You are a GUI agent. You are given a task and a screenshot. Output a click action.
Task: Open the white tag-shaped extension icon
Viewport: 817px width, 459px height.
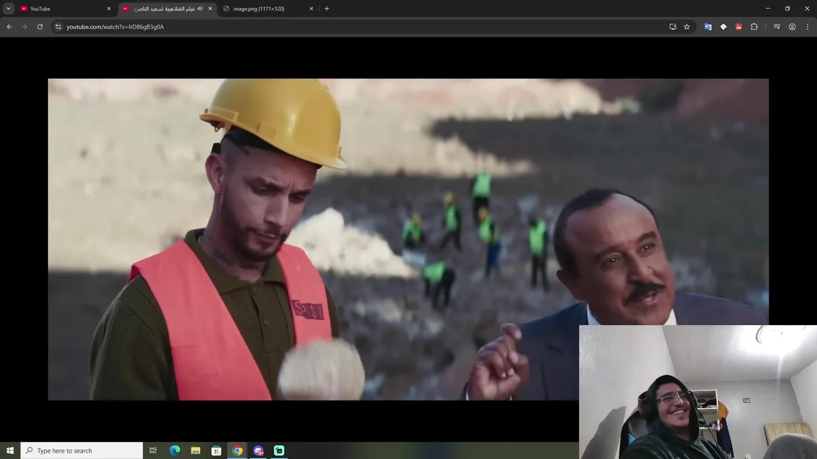(723, 27)
